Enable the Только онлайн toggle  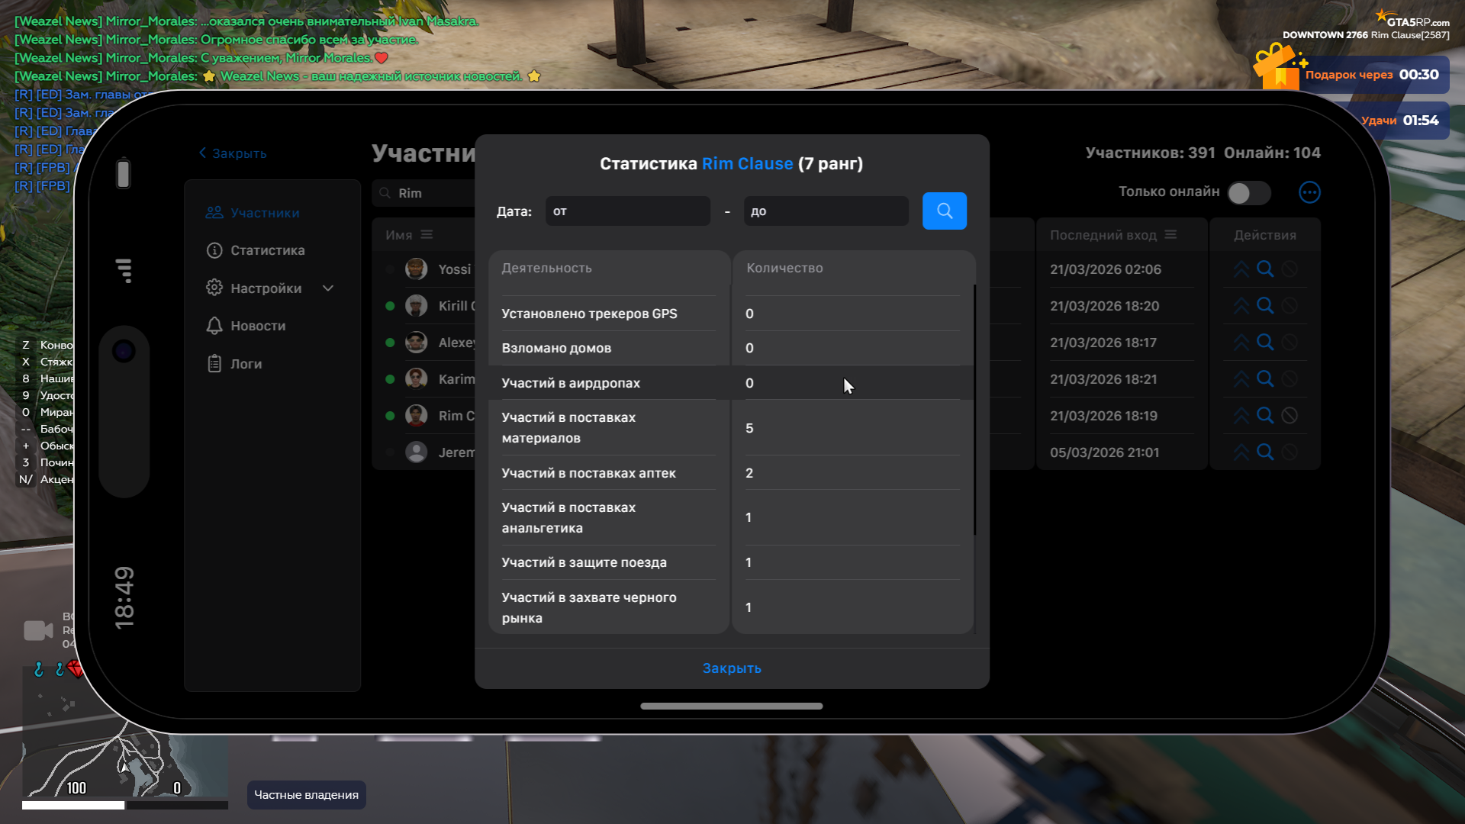[1248, 193]
